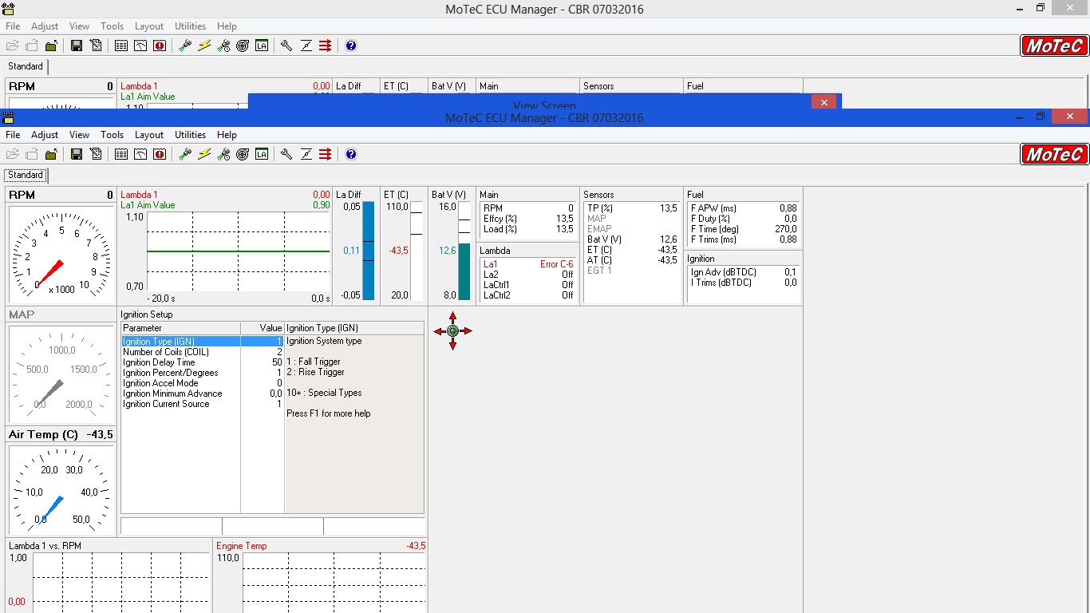Click the La1 Error C-6 status line
This screenshot has width=1090, height=613.
[528, 264]
